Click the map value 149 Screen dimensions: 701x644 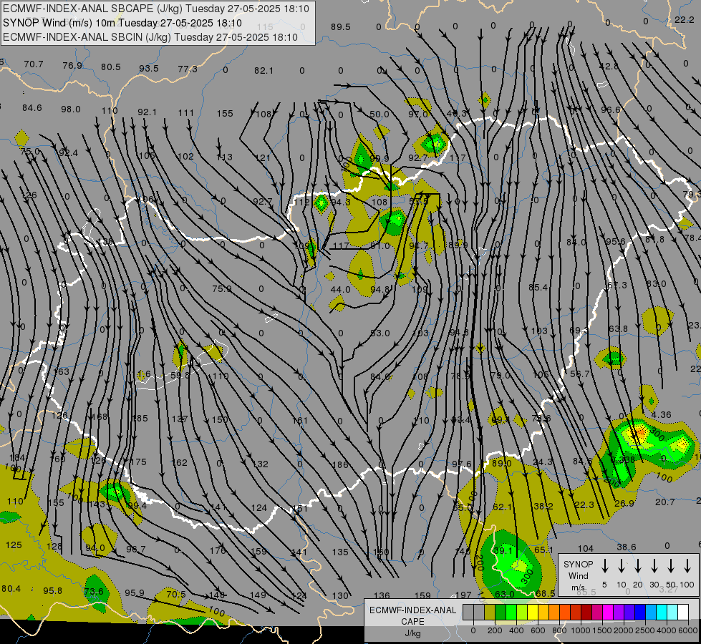pos(258,595)
